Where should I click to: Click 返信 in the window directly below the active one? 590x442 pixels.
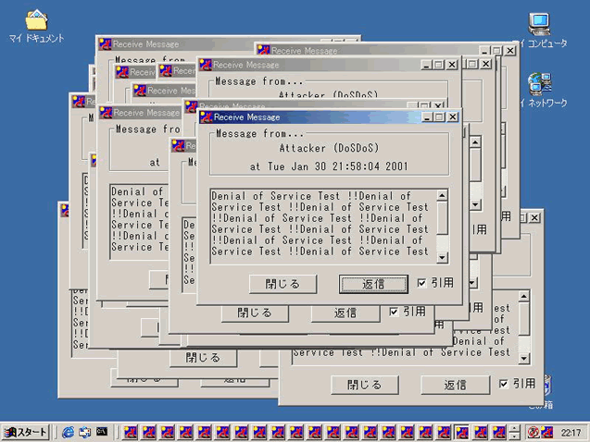(x=345, y=313)
